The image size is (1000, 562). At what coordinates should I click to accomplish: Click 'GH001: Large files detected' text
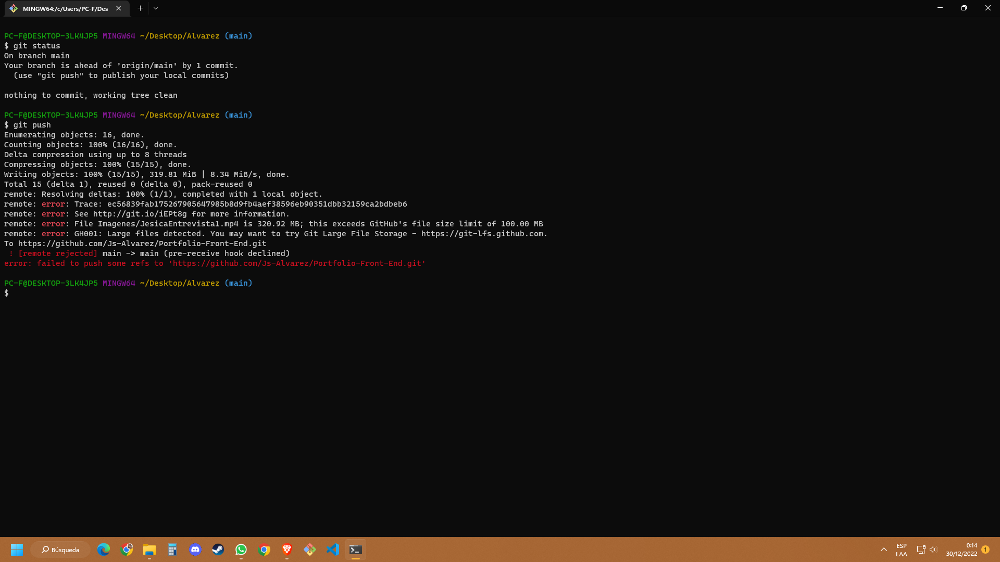pos(140,234)
